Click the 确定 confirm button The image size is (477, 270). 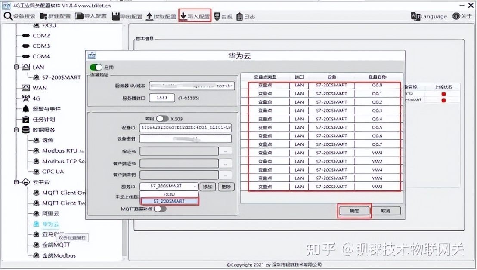pyautogui.click(x=354, y=211)
